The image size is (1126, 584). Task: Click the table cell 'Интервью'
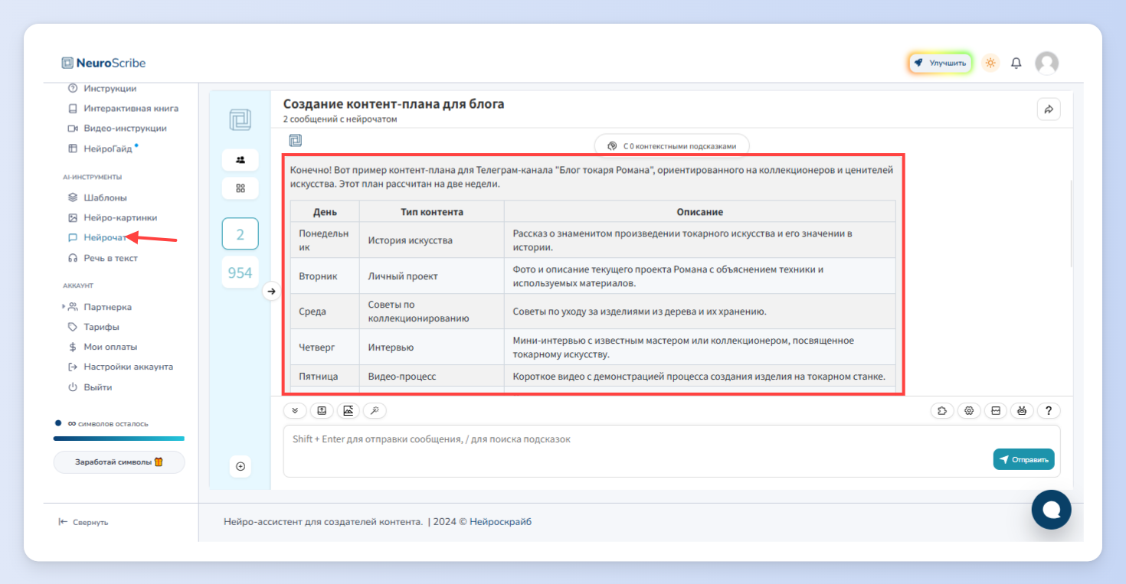[431, 347]
